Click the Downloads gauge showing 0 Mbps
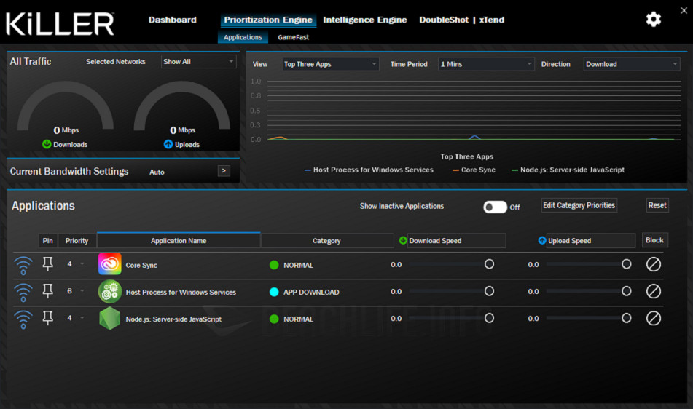 pos(66,108)
